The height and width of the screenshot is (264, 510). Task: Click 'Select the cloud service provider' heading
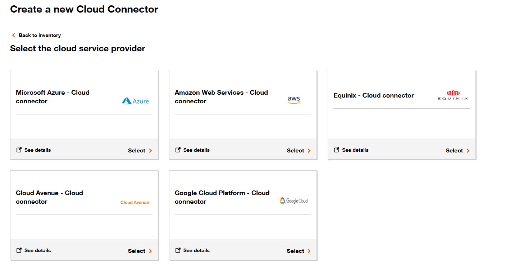click(x=78, y=48)
